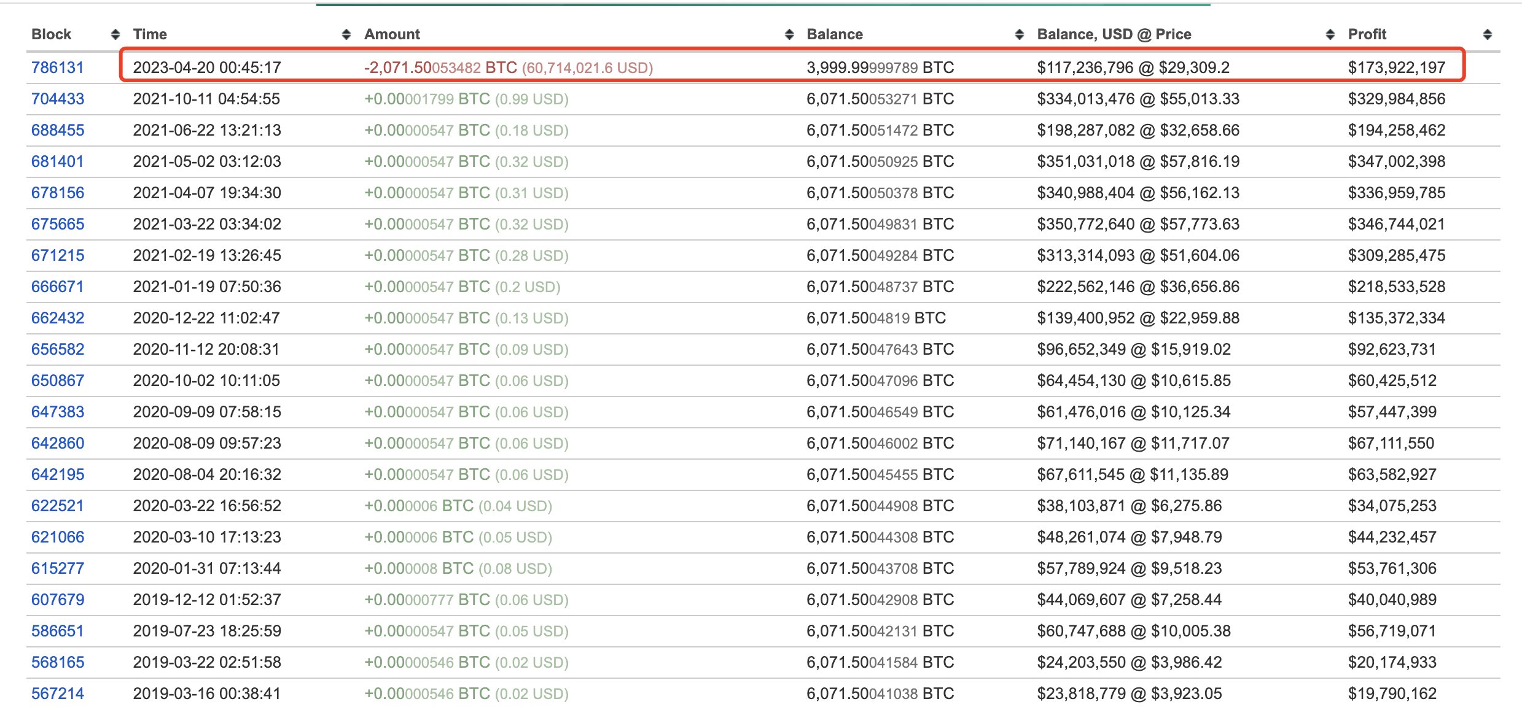The width and height of the screenshot is (1522, 707).
Task: Click the Balance column sort arrows
Action: point(1020,34)
